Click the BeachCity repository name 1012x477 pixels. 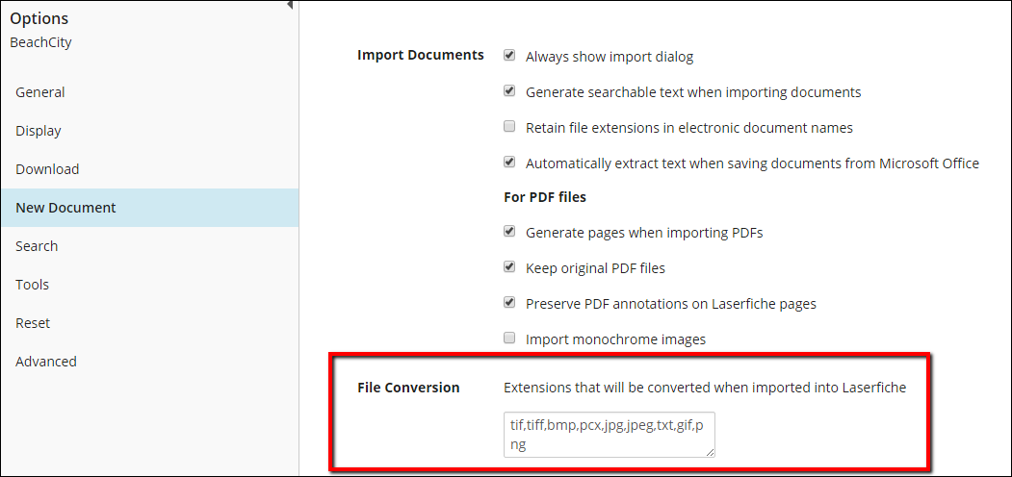tap(40, 43)
